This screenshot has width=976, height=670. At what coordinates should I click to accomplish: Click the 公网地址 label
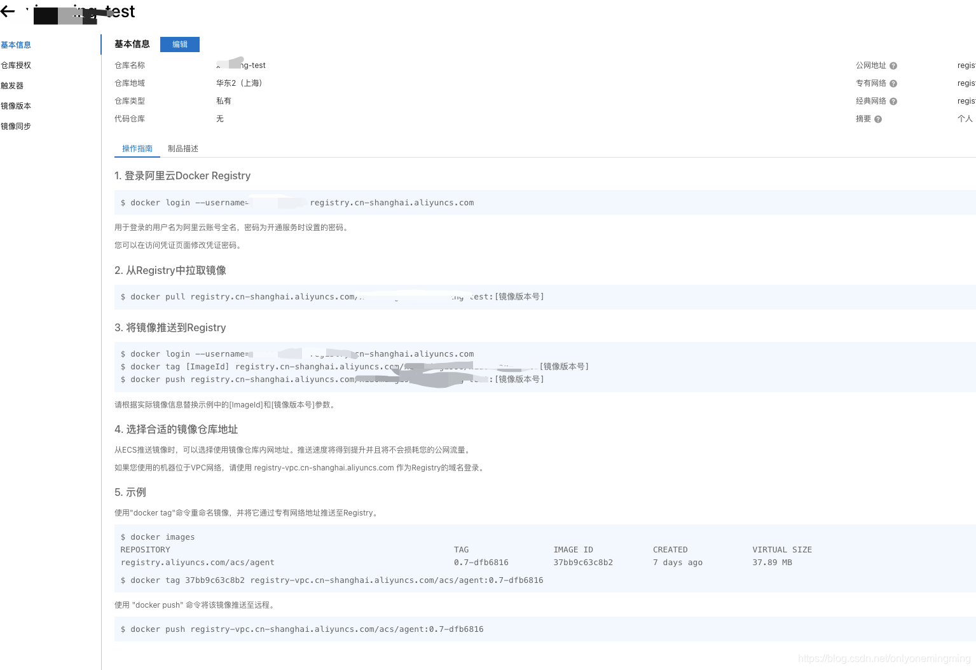(871, 65)
